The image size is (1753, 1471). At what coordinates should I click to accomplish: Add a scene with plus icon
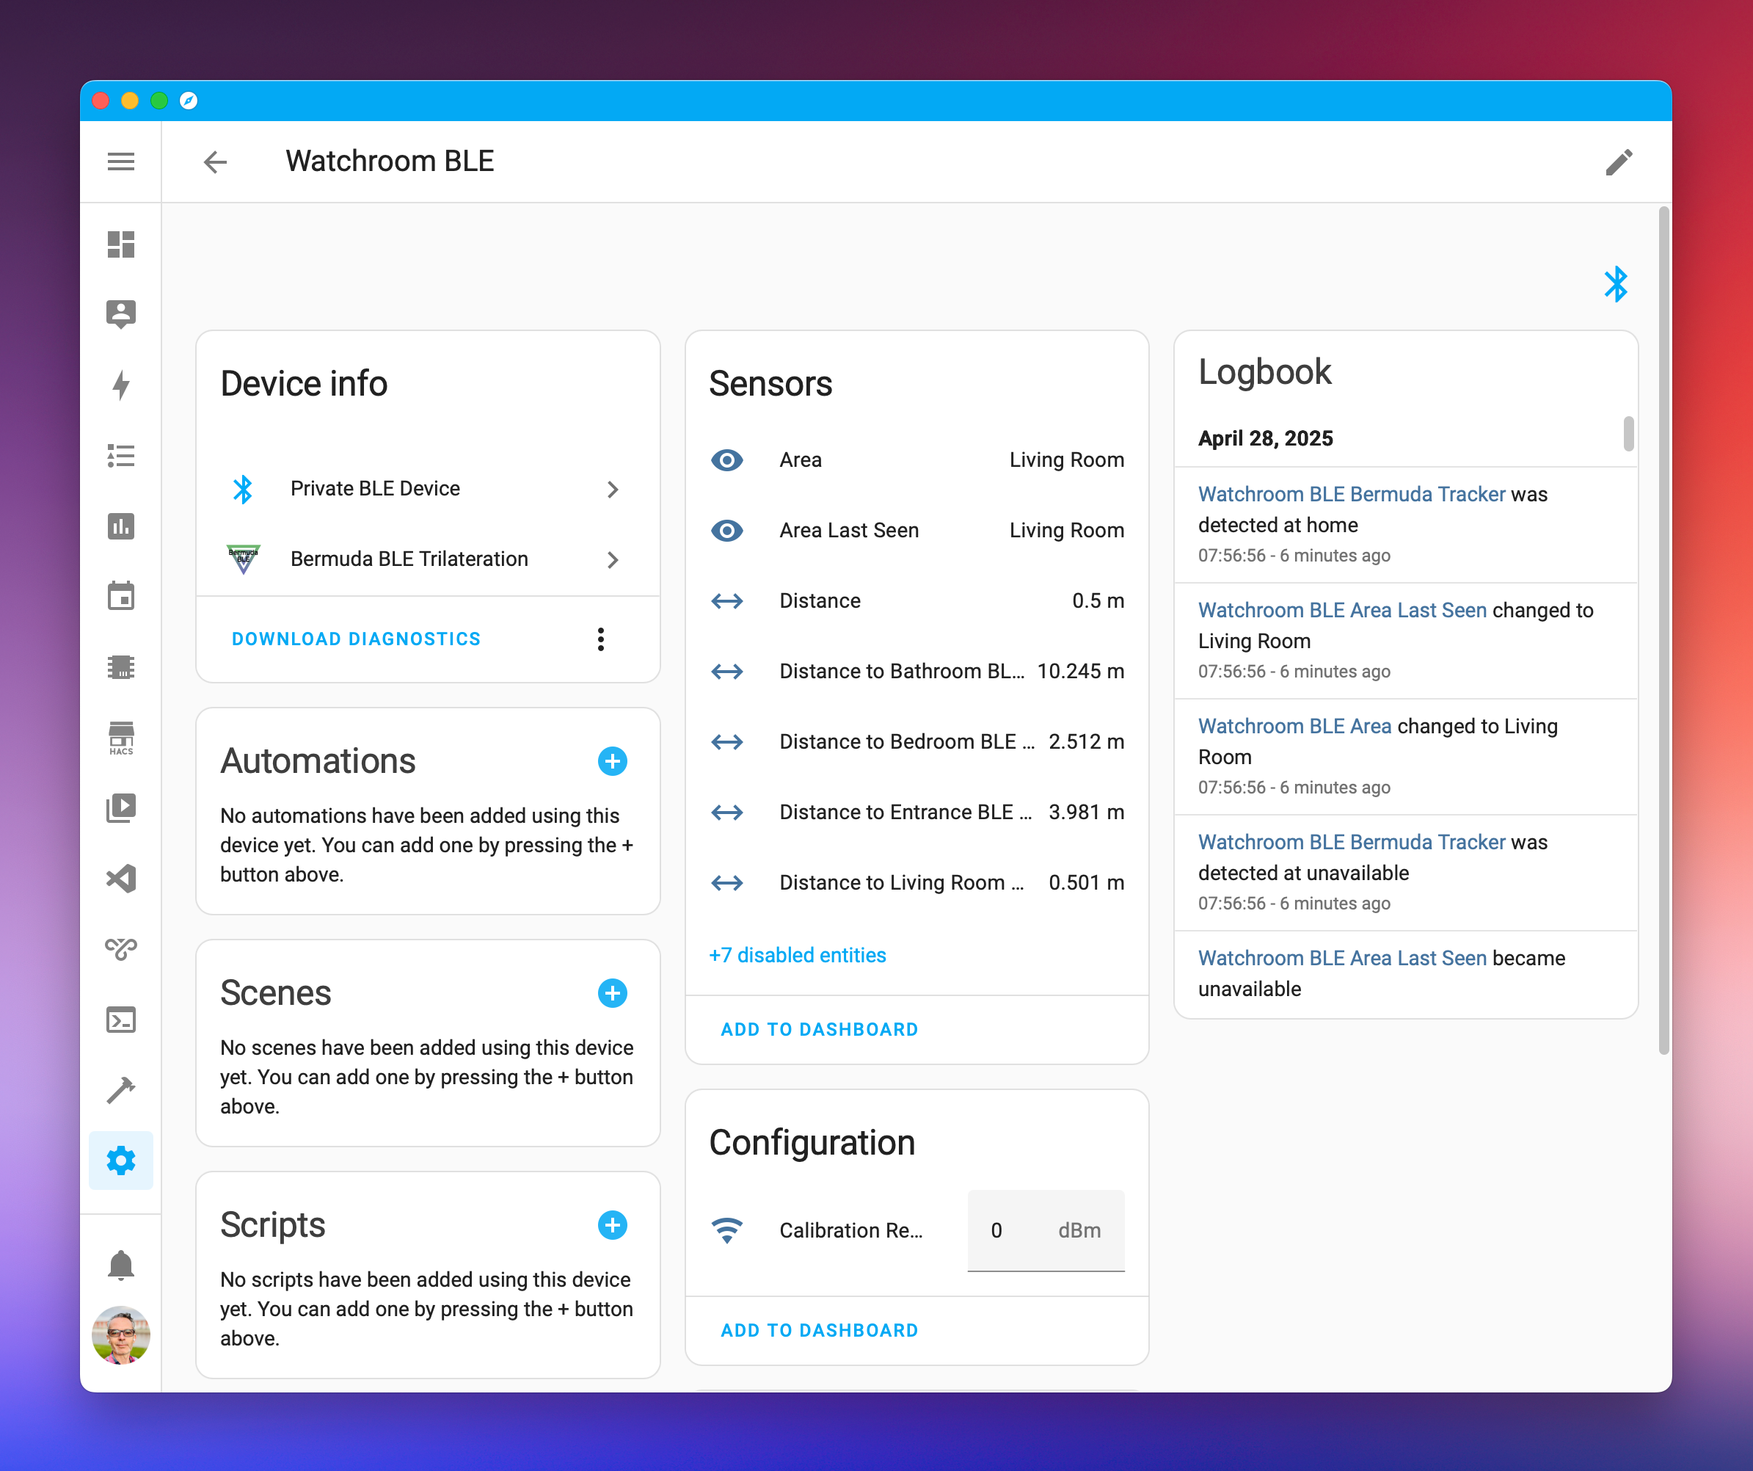point(613,993)
